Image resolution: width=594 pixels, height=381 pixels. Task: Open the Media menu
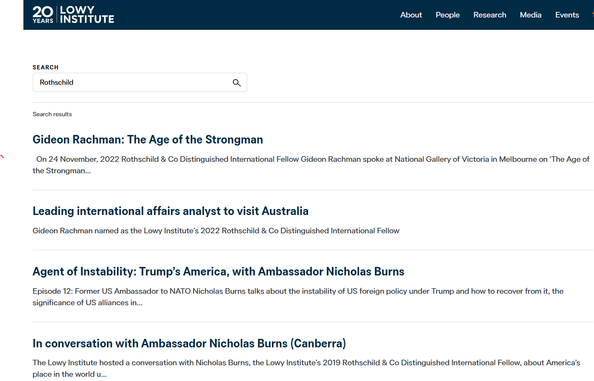click(x=531, y=15)
